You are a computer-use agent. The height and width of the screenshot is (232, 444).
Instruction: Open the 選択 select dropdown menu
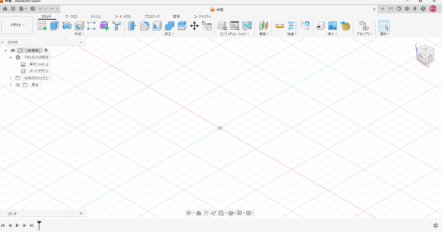(x=384, y=34)
